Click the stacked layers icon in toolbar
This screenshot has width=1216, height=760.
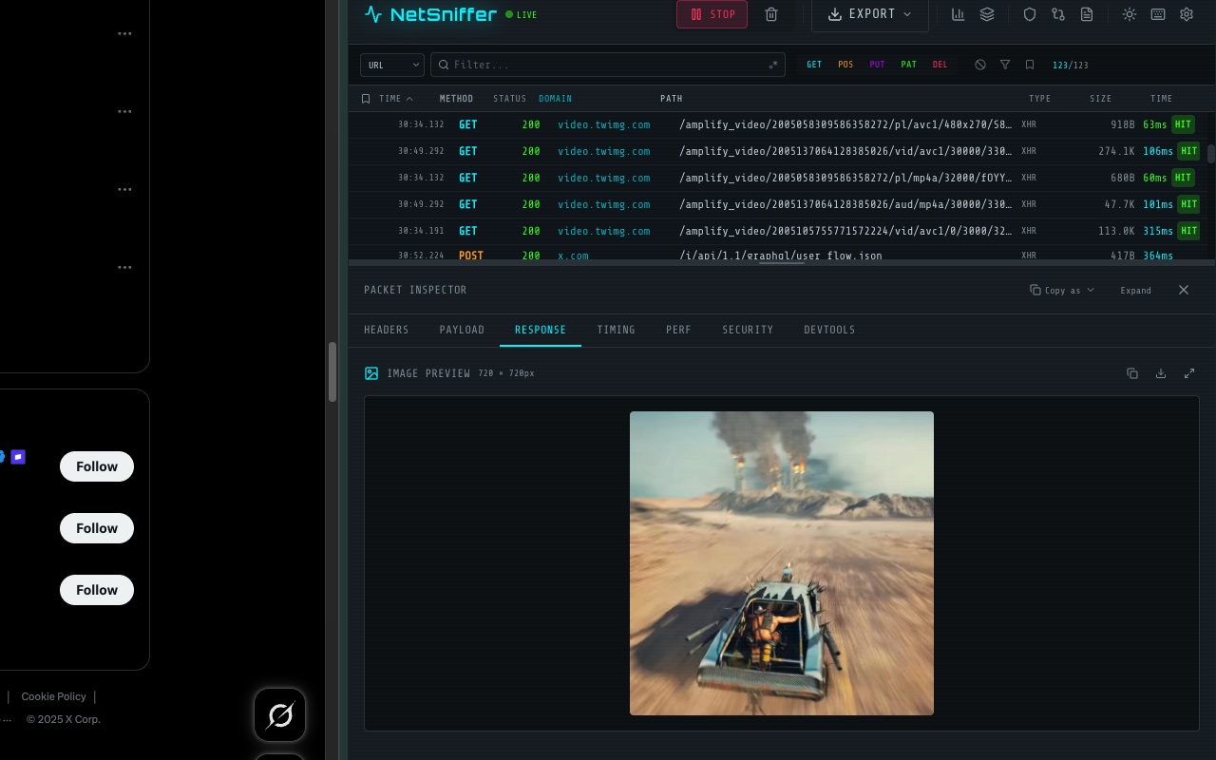987,14
